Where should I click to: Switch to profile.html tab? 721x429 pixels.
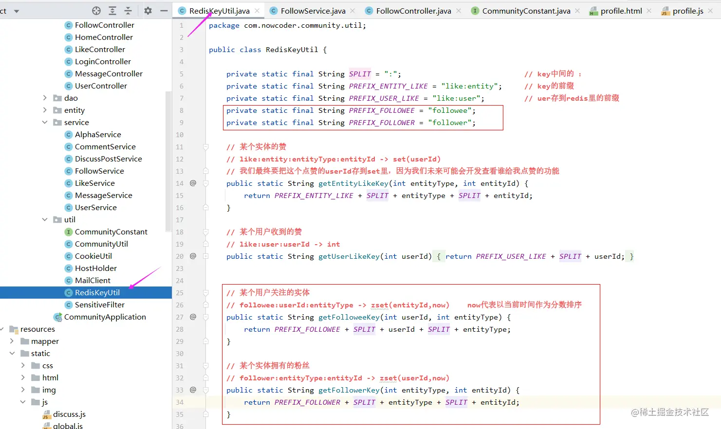(621, 11)
